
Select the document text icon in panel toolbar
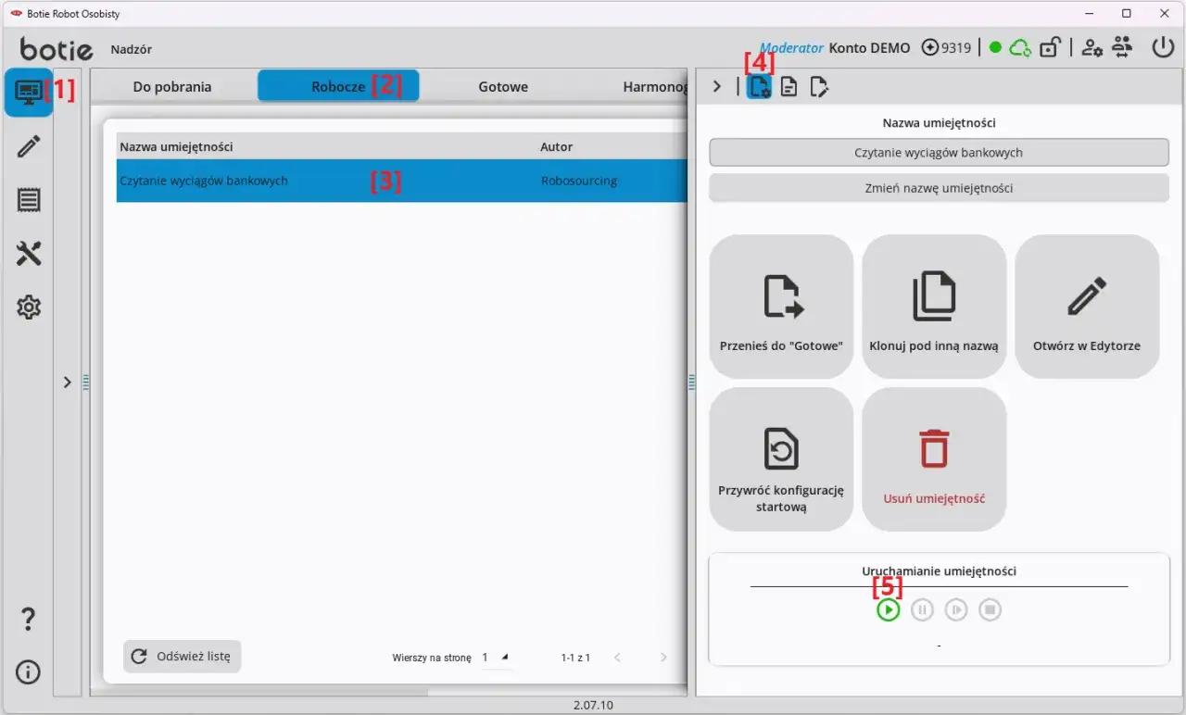[x=789, y=86]
